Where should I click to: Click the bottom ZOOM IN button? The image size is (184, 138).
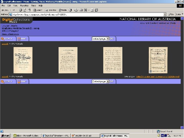(8, 82)
